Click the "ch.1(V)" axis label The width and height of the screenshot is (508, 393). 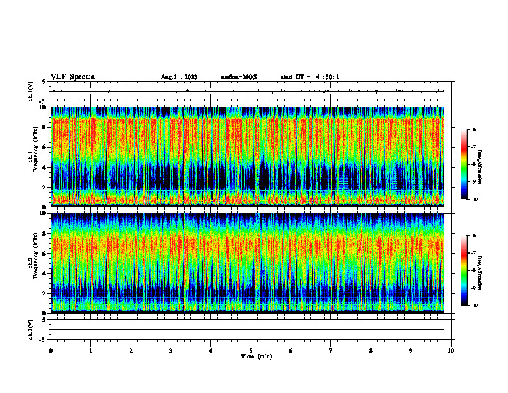tap(30, 91)
